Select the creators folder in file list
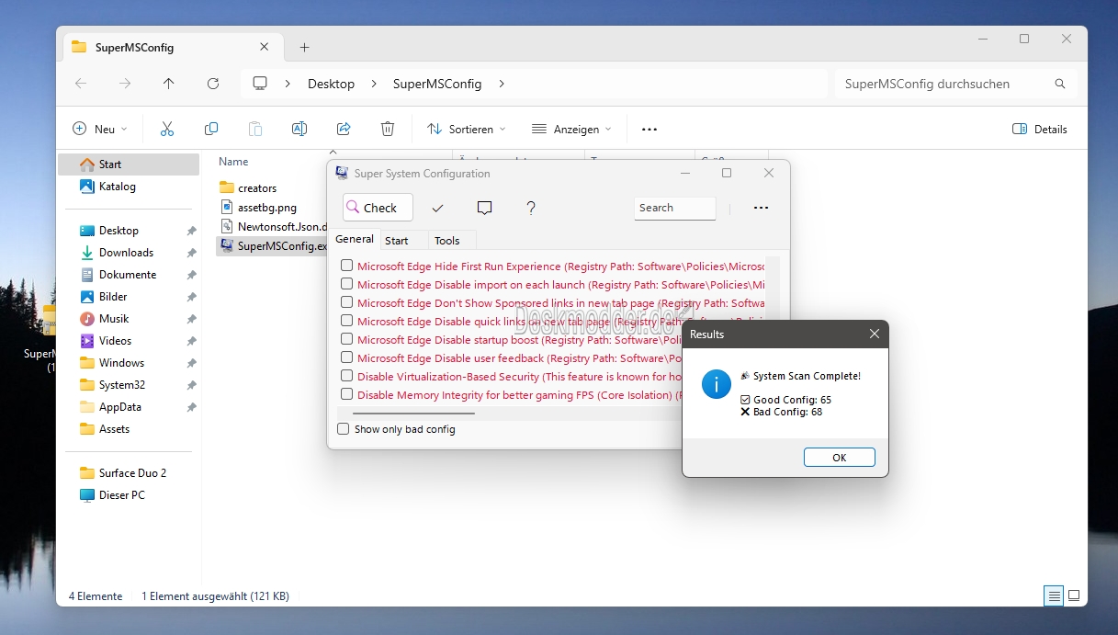This screenshot has height=635, width=1118. click(x=248, y=188)
